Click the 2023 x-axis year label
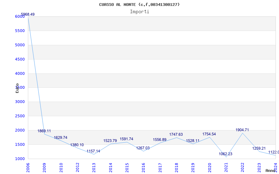This screenshot has height=174, width=279. (x=259, y=167)
